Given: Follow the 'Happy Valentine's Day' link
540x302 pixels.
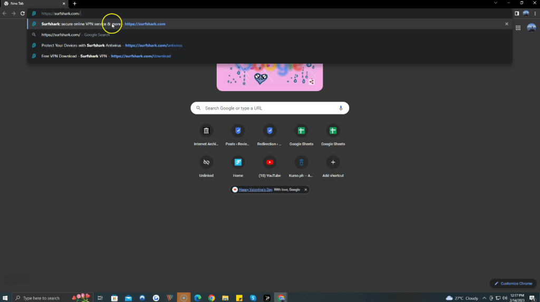Looking at the screenshot, I should coord(256,189).
